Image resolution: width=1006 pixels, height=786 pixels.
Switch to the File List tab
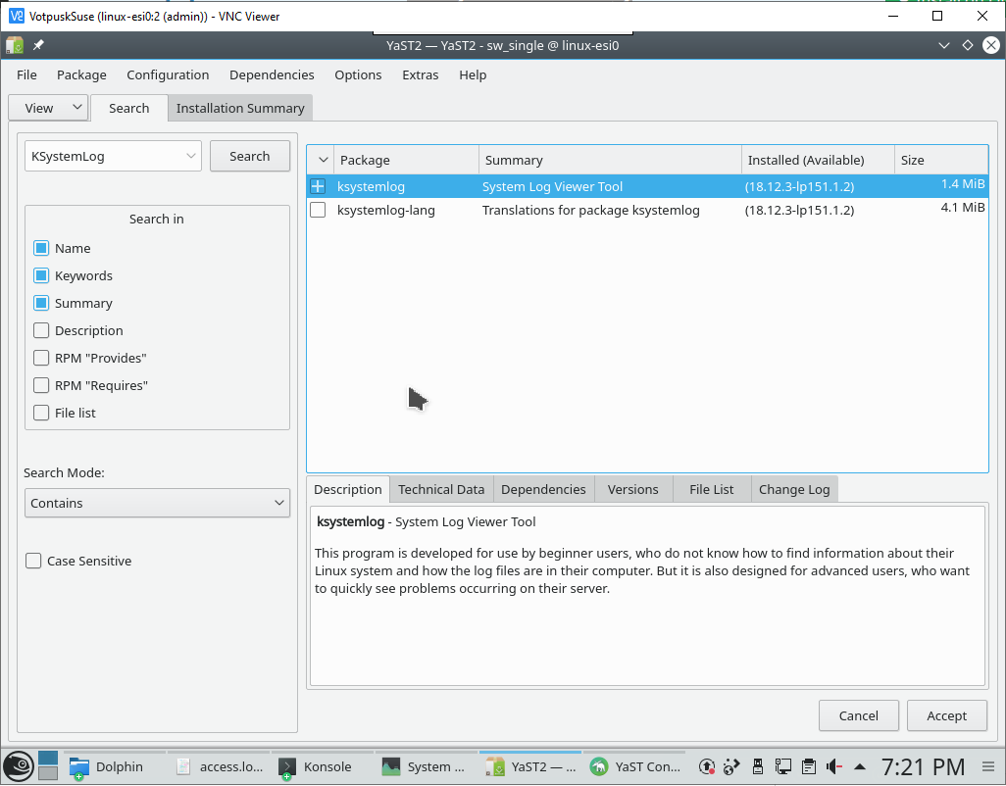712,489
